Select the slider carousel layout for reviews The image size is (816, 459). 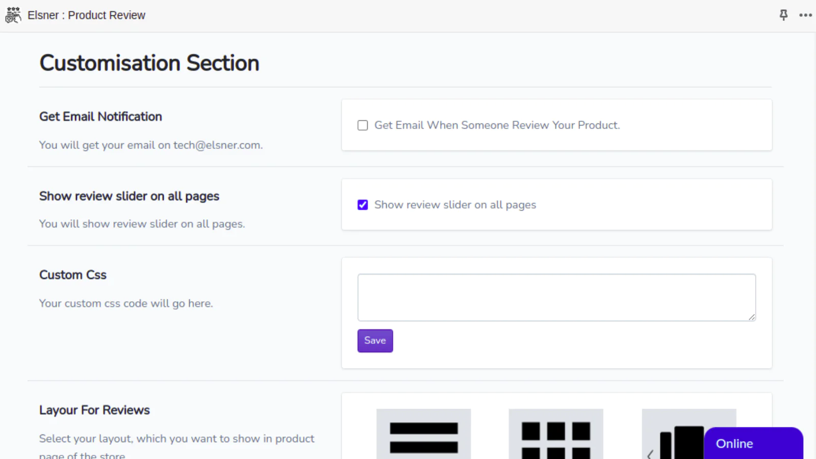[673, 437]
